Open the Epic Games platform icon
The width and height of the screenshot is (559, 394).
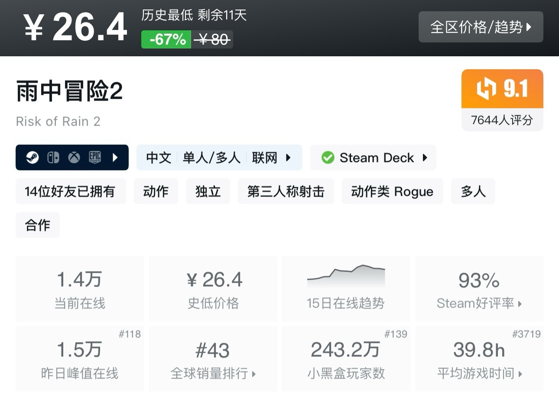(x=95, y=158)
